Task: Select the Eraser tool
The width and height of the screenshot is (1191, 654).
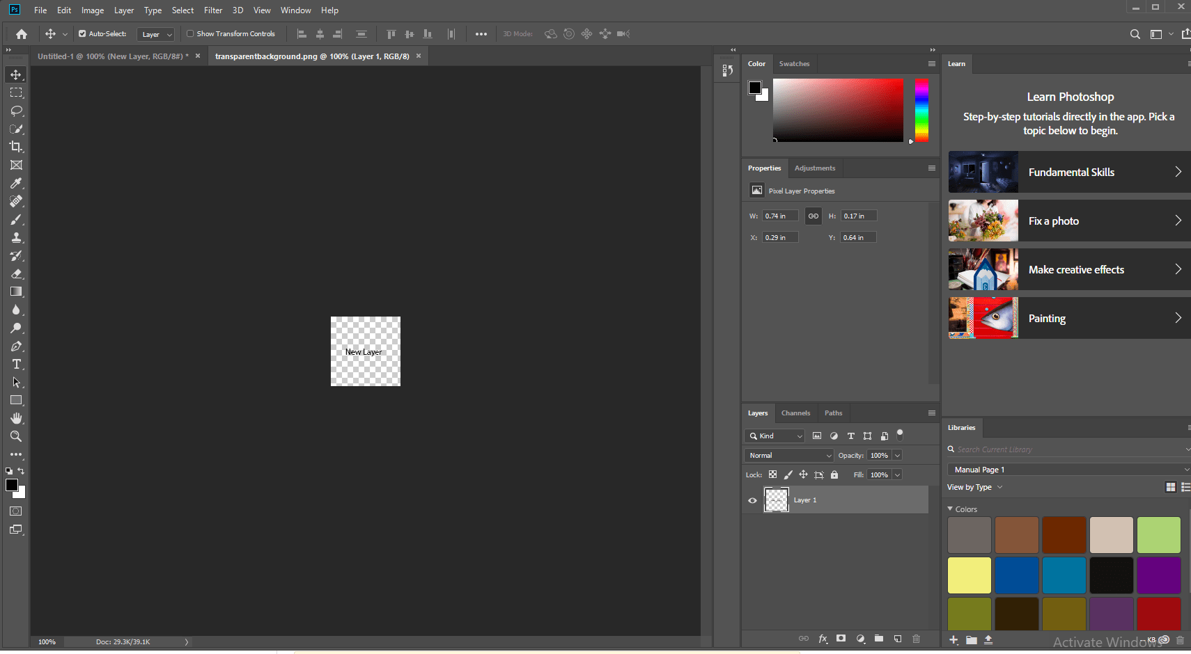Action: tap(16, 273)
